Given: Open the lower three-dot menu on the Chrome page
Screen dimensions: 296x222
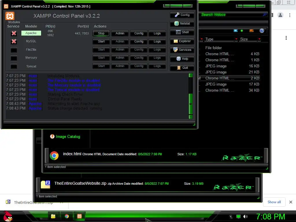Looking at the screenshot, I should 286,38.
